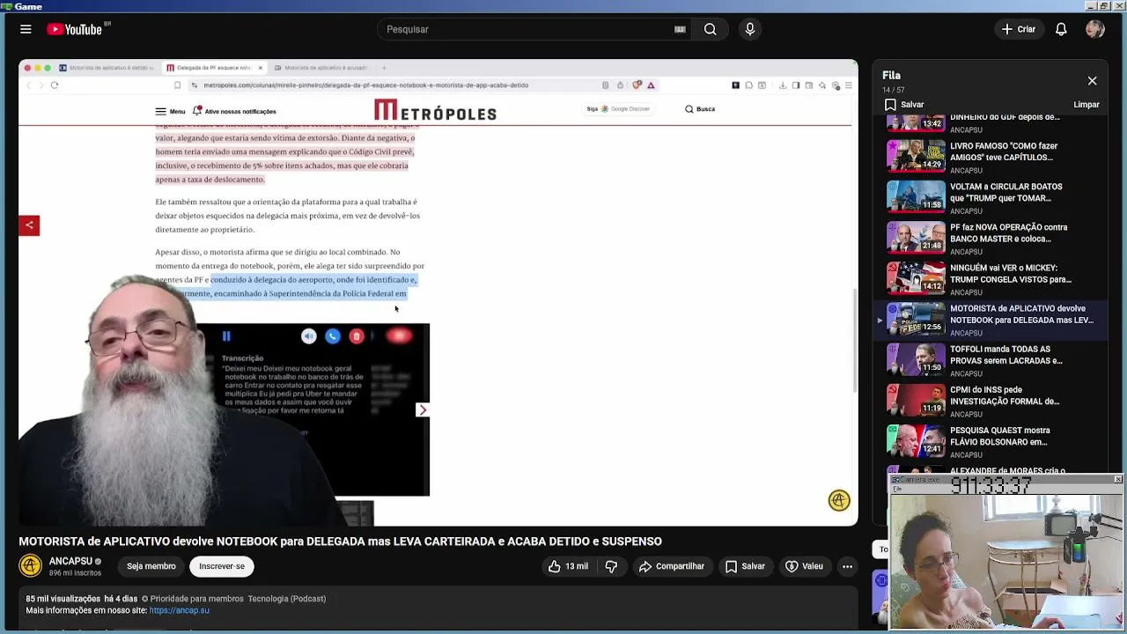This screenshot has width=1127, height=634.
Task: Open the on-screen keyboard icon in search
Action: tap(680, 29)
